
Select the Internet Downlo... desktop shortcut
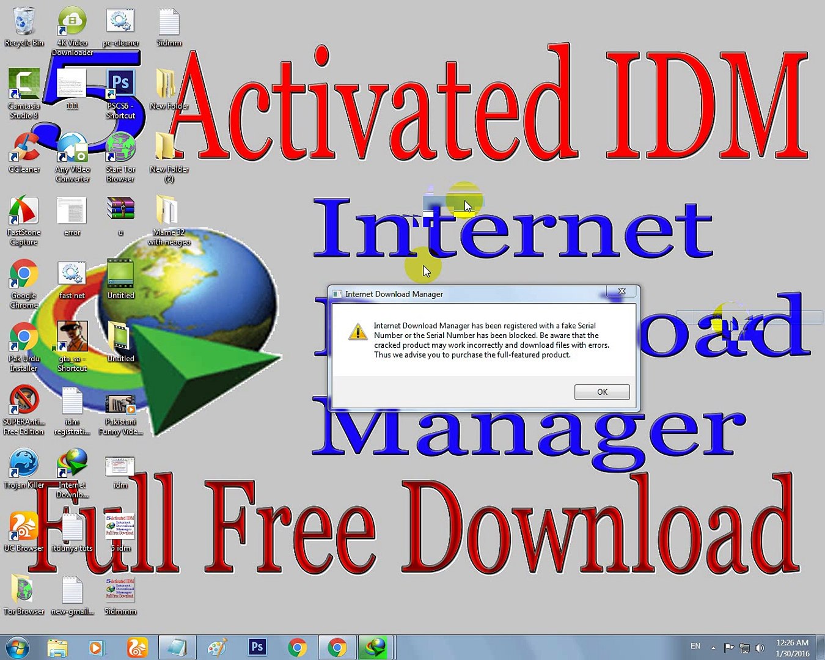pos(72,474)
